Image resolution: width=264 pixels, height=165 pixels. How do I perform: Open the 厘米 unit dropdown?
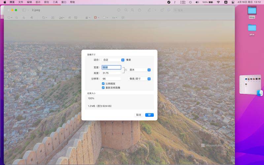click(139, 70)
